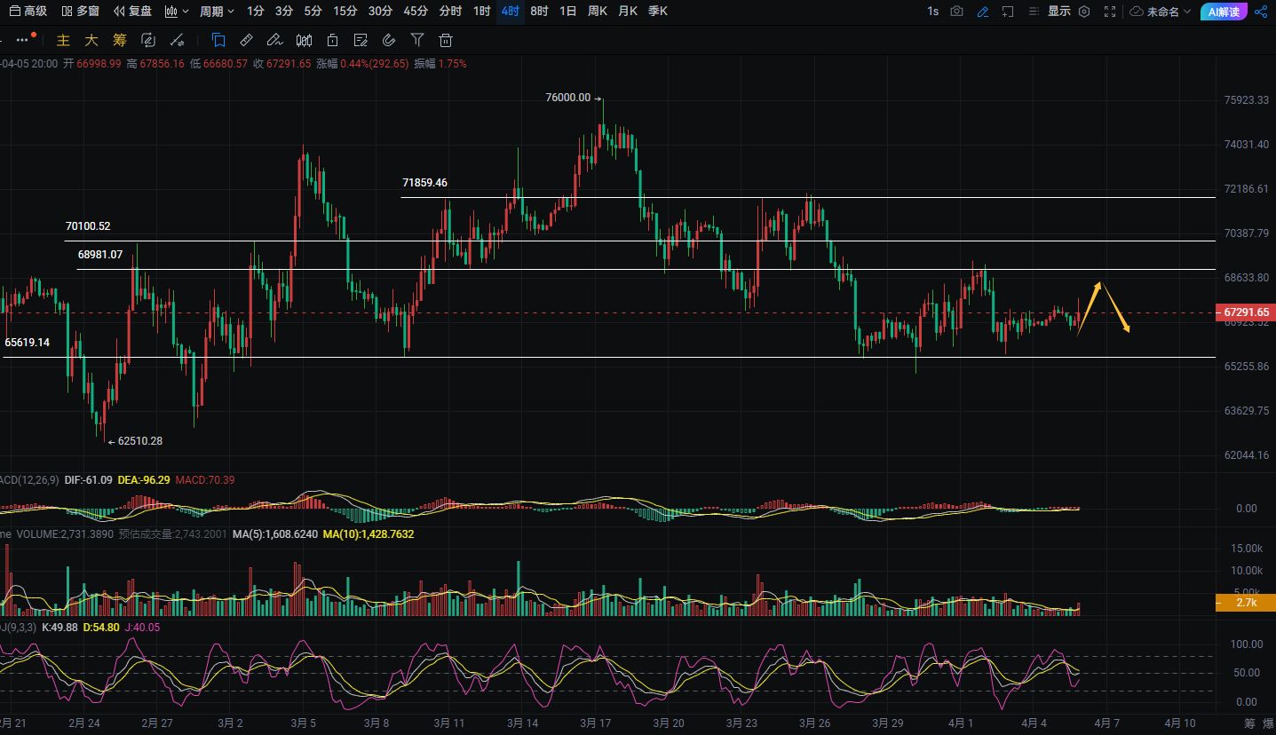Toggle the blue pencil drawing mode
Image resolution: width=1276 pixels, height=735 pixels.
point(982,12)
